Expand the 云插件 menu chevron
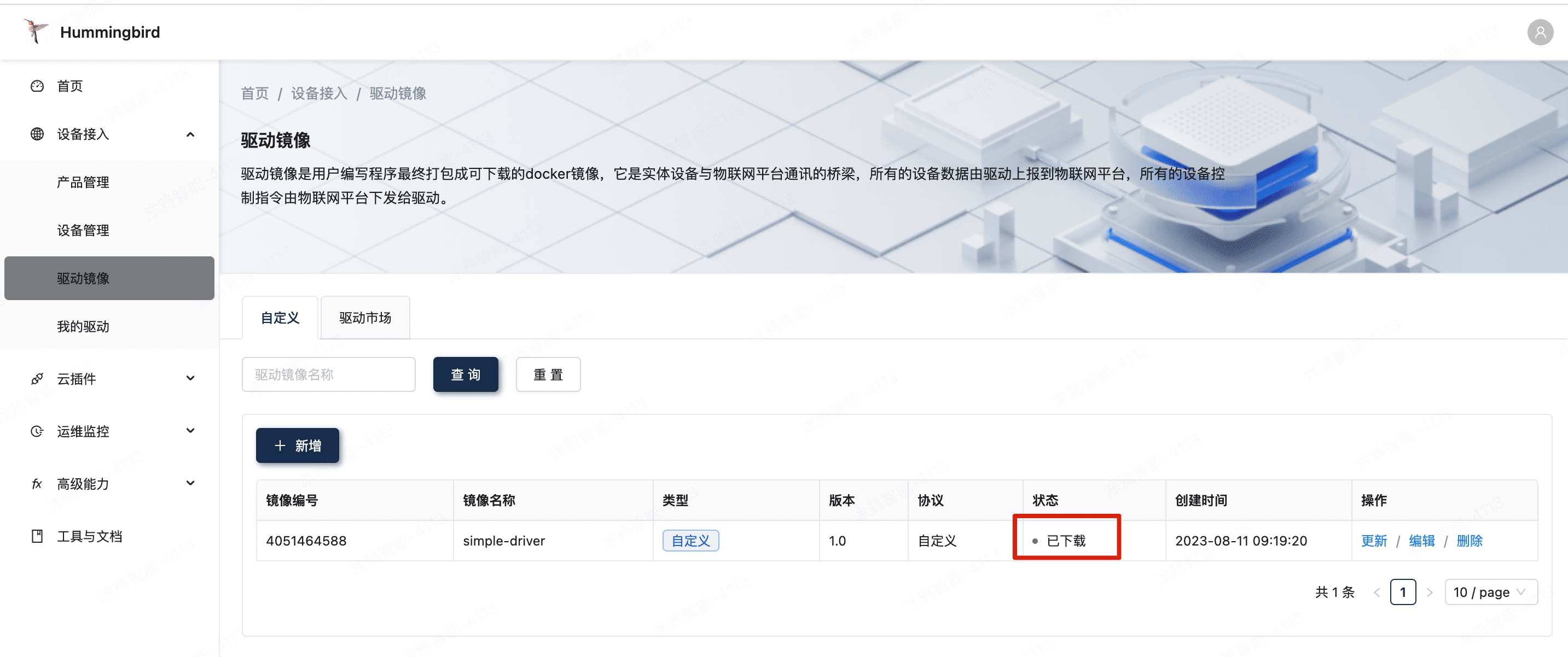The image size is (1568, 657). pos(190,378)
